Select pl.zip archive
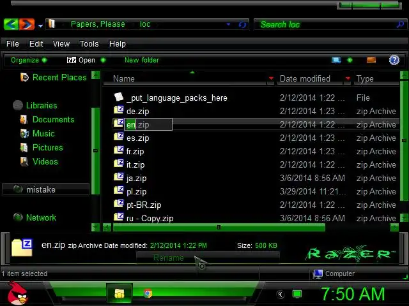 [x=136, y=192]
